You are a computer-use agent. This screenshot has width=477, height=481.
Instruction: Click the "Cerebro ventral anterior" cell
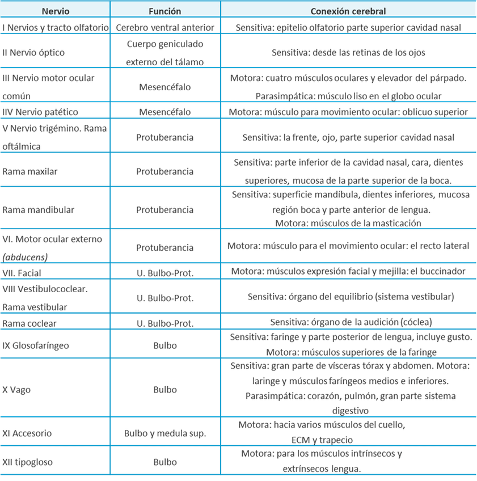coord(165,27)
